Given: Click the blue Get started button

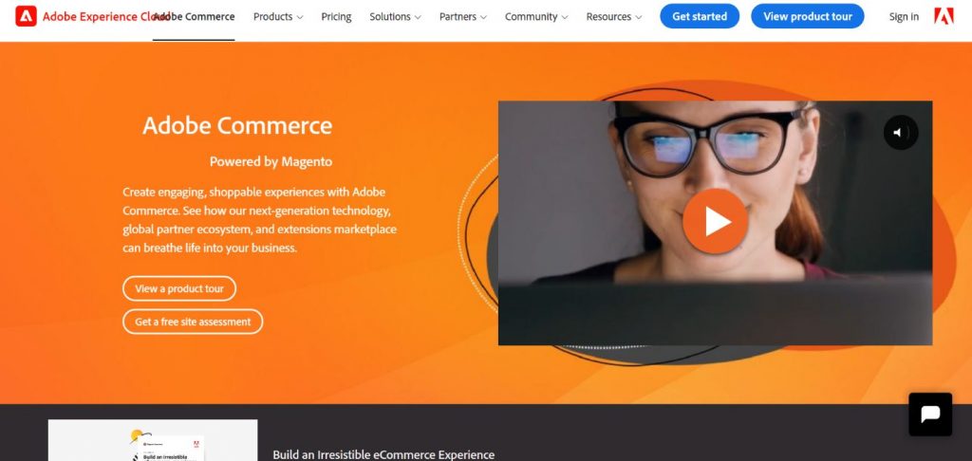Looking at the screenshot, I should [x=700, y=16].
